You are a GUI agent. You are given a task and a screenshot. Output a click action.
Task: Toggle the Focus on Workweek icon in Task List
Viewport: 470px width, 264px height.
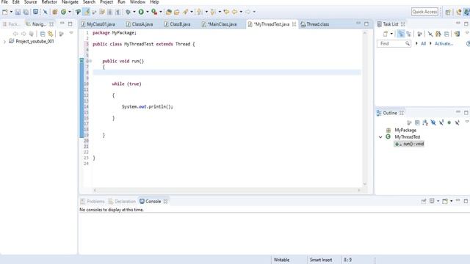(x=419, y=34)
